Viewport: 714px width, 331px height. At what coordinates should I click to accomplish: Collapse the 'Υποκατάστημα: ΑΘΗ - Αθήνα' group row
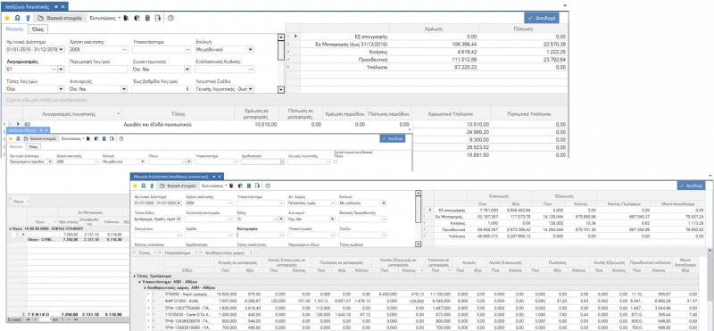[x=139, y=282]
